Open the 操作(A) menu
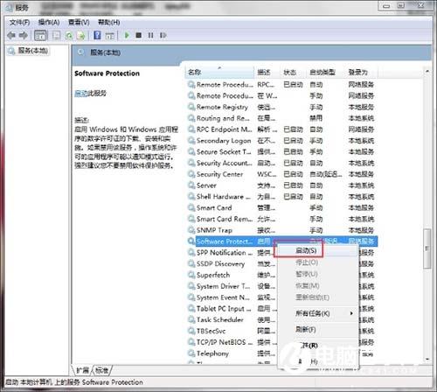The height and width of the screenshot is (392, 437). coord(49,22)
